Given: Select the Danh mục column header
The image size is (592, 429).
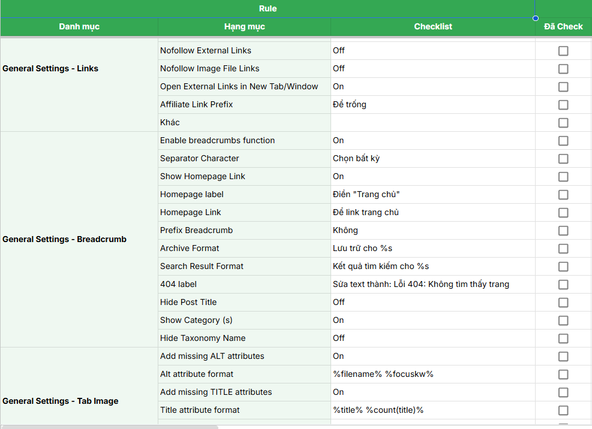Looking at the screenshot, I should [x=79, y=26].
